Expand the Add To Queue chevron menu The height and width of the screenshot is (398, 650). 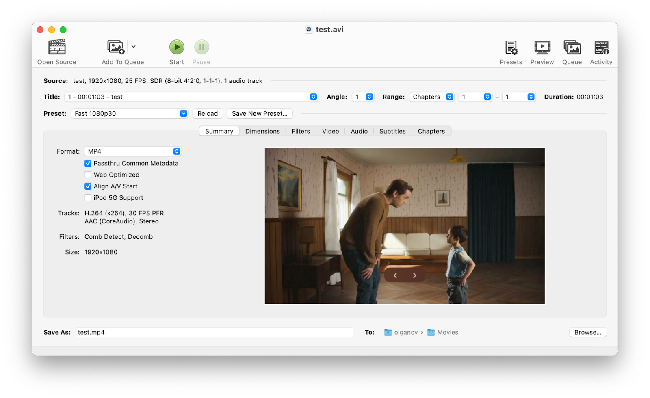click(x=134, y=47)
